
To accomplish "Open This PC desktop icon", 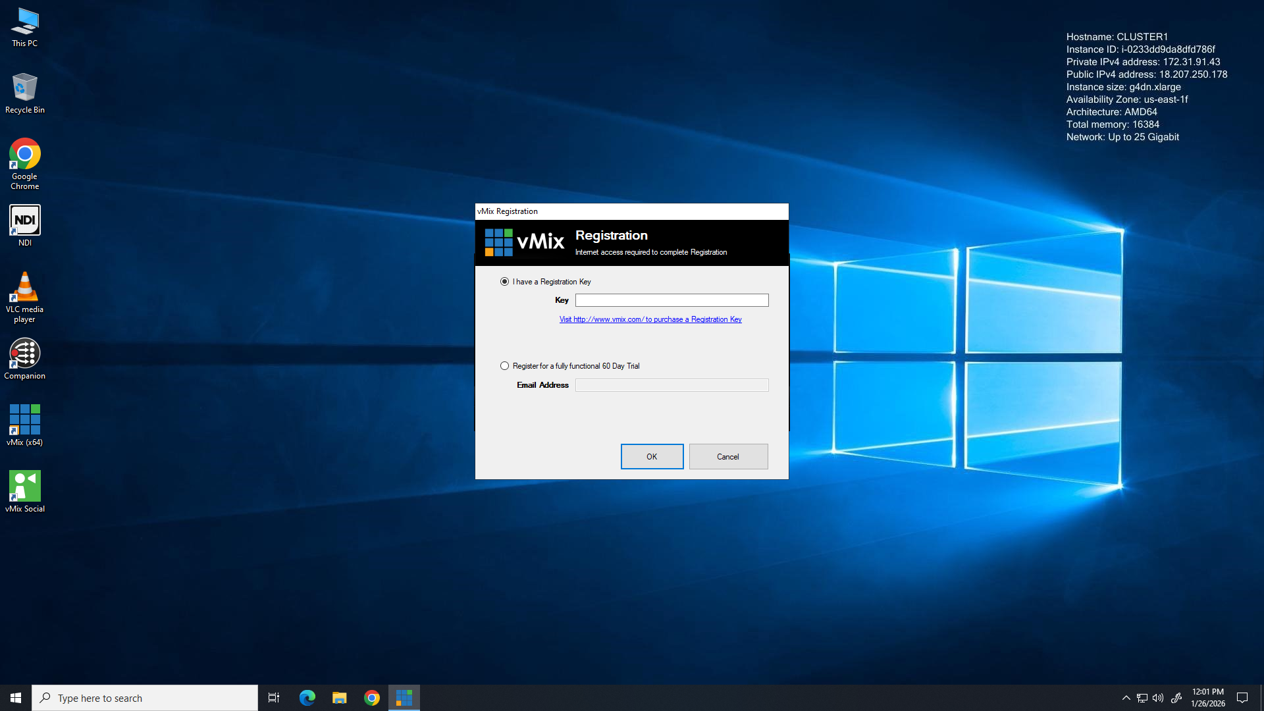I will click(x=25, y=28).
